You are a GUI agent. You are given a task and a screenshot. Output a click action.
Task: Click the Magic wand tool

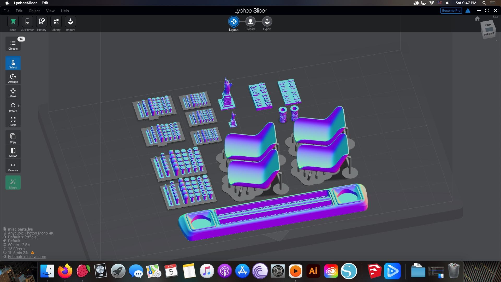coord(13,183)
